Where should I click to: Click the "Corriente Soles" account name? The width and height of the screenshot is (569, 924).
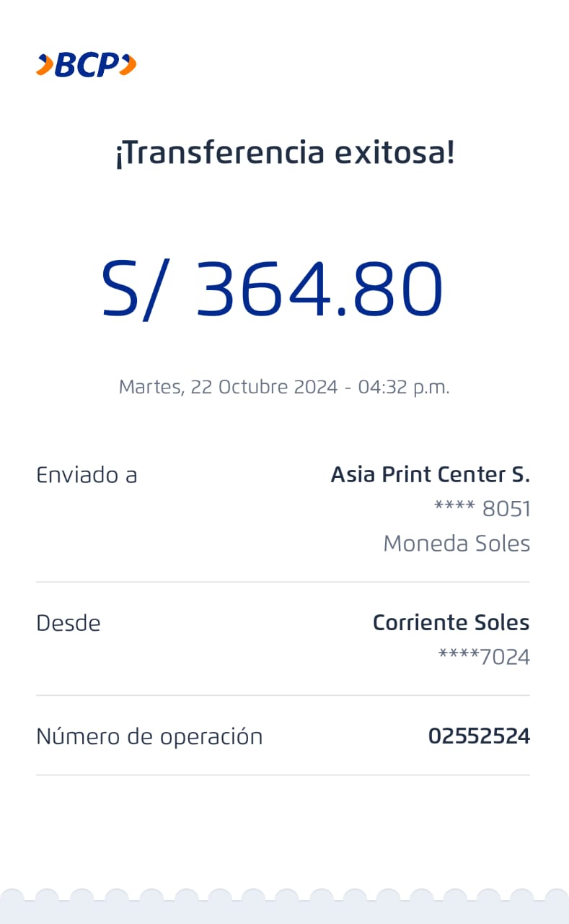pyautogui.click(x=451, y=623)
